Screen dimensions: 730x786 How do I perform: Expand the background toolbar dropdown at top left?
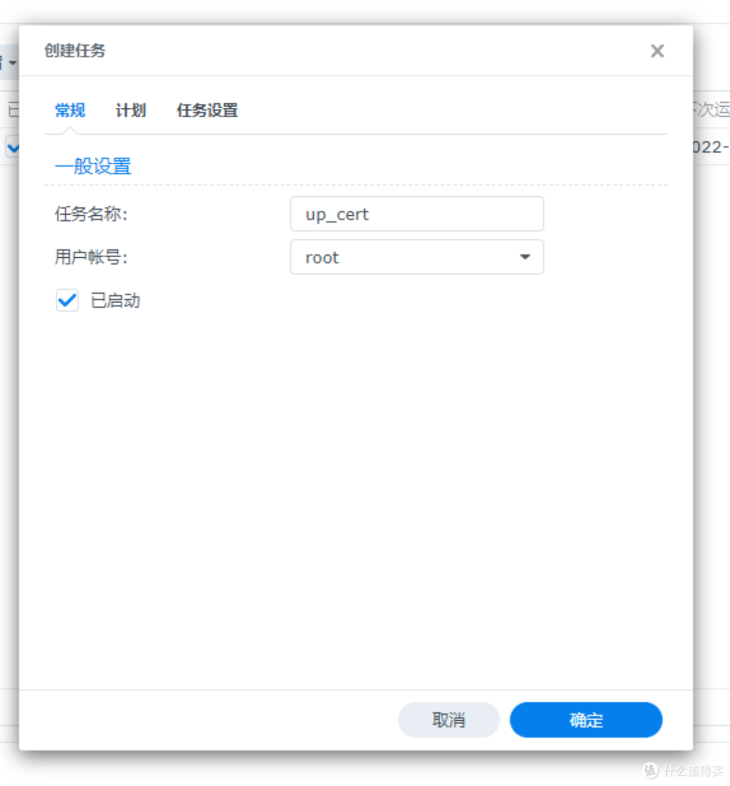9,63
